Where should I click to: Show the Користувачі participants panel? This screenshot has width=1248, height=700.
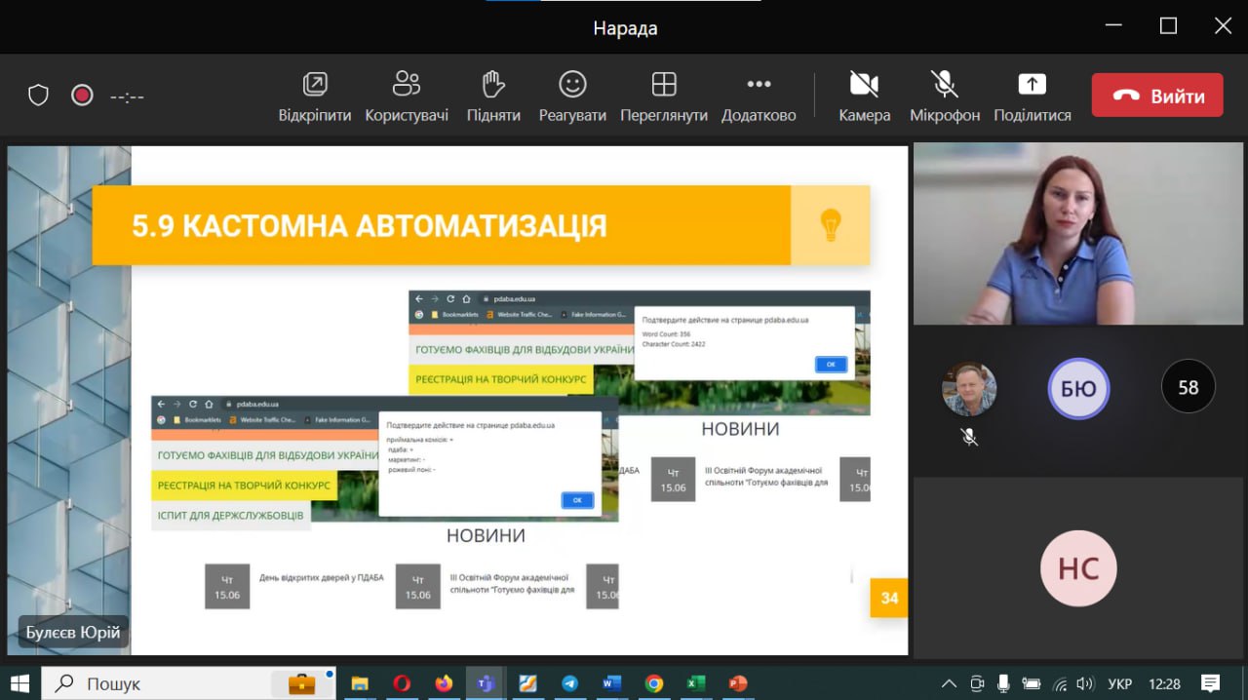[x=407, y=97]
